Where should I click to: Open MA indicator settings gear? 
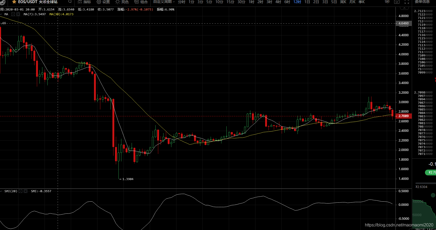(x=13, y=14)
